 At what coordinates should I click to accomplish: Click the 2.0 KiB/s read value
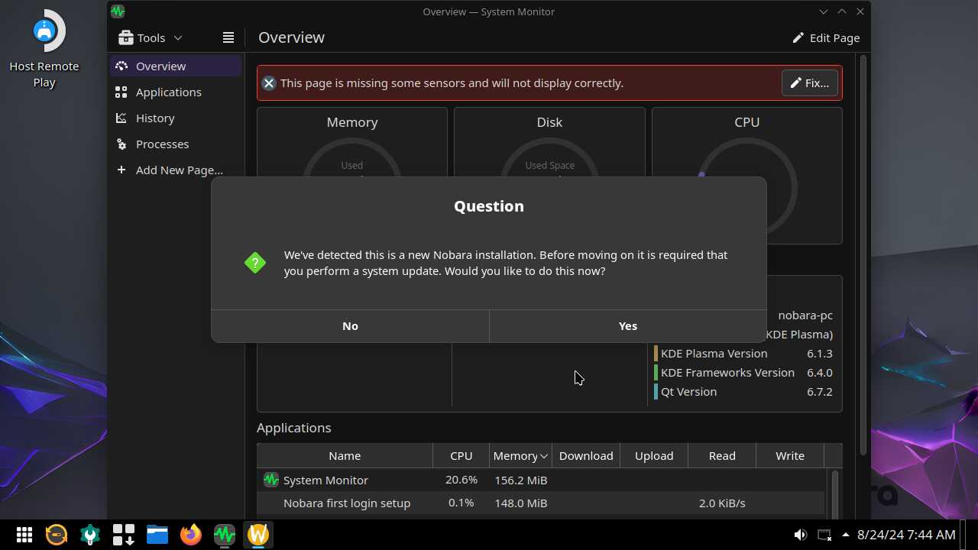pyautogui.click(x=722, y=503)
